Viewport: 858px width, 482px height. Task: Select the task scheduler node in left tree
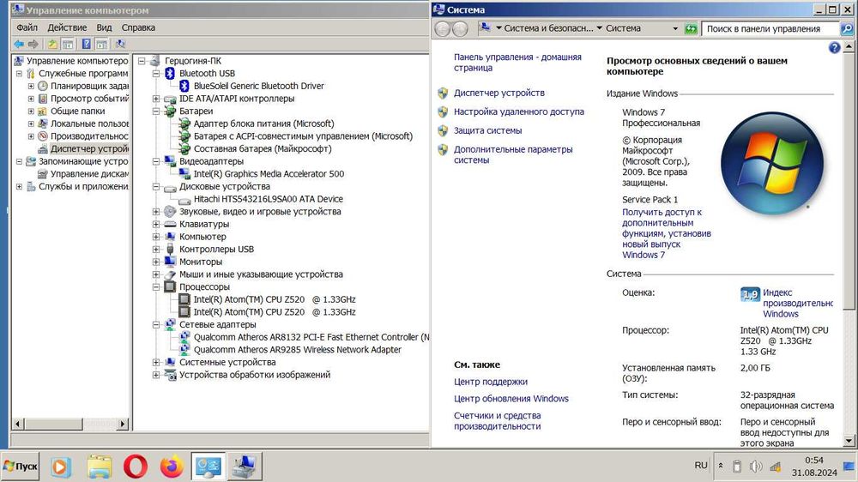click(x=89, y=86)
